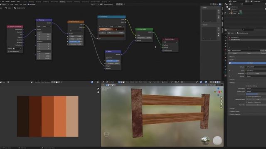Screen dimensions: 266x149
Task: Open World properties tab icon
Action: tap(225, 50)
